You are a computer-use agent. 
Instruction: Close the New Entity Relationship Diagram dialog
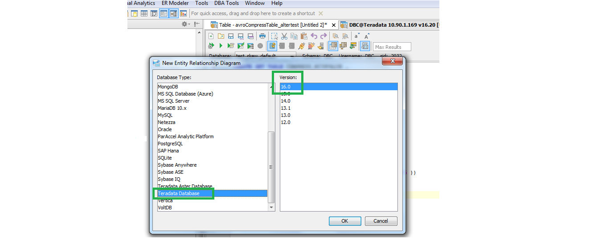click(393, 61)
